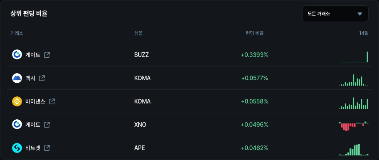This screenshot has height=160, width=379.
Task: Open external link icon next to 바이낸스
Action: tap(52, 101)
